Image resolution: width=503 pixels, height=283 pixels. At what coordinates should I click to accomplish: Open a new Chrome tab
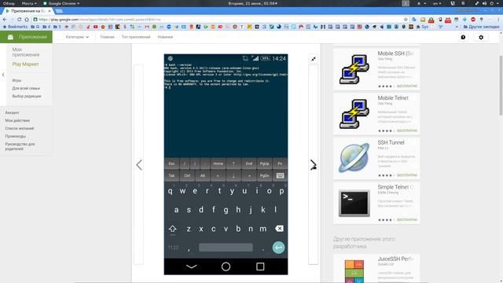(59, 11)
